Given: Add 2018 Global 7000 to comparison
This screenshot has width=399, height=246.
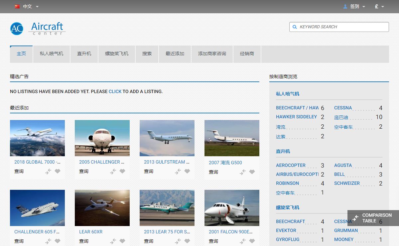Looking at the screenshot, I should tap(49, 171).
